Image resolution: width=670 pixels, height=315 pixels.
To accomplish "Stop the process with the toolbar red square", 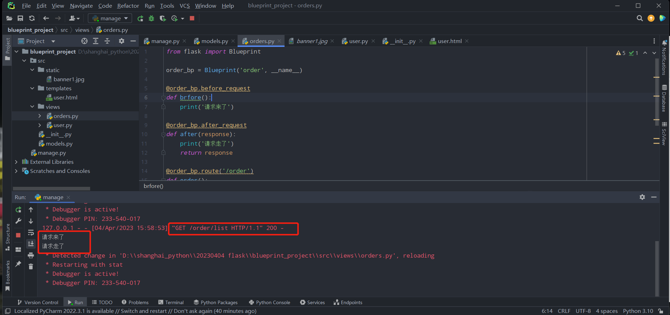I will point(192,18).
